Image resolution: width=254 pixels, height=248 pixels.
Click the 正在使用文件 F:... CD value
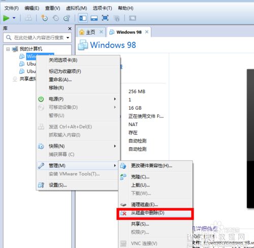click(x=146, y=116)
